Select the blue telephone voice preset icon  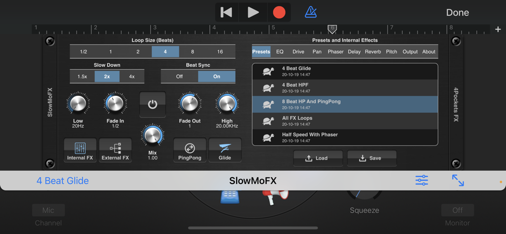[x=230, y=197]
